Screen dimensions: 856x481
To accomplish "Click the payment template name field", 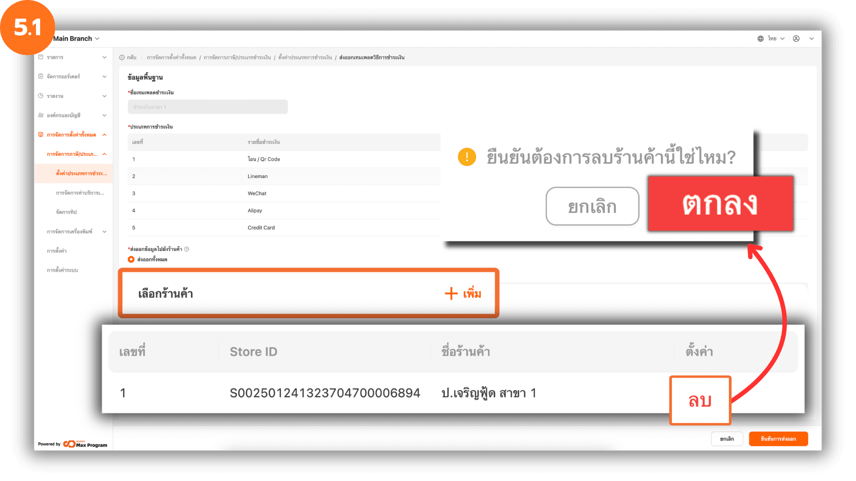I will coord(208,107).
